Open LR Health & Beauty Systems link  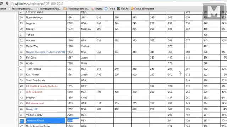click(42, 86)
